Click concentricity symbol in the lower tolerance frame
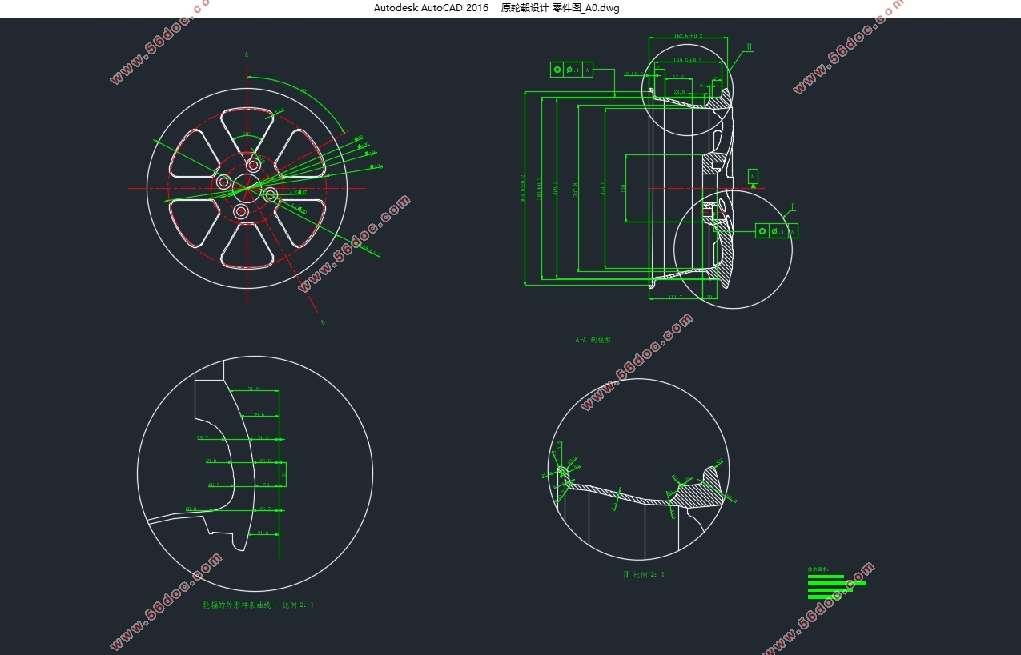Viewport: 1021px width, 655px height. (762, 231)
